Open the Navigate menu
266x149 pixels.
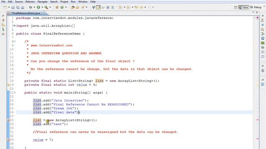click(x=42, y=2)
